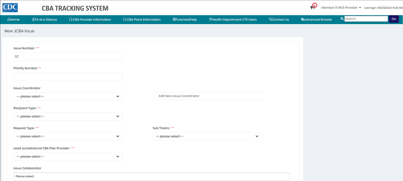Go to Home in navigation bar

[x=13, y=20]
